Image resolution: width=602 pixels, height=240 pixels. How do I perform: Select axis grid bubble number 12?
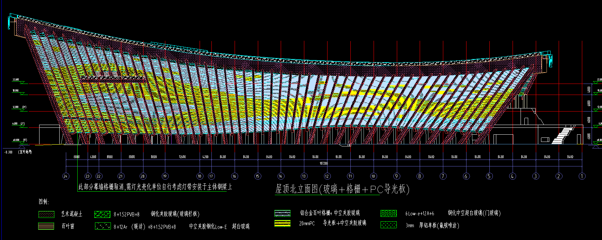coord(327,176)
